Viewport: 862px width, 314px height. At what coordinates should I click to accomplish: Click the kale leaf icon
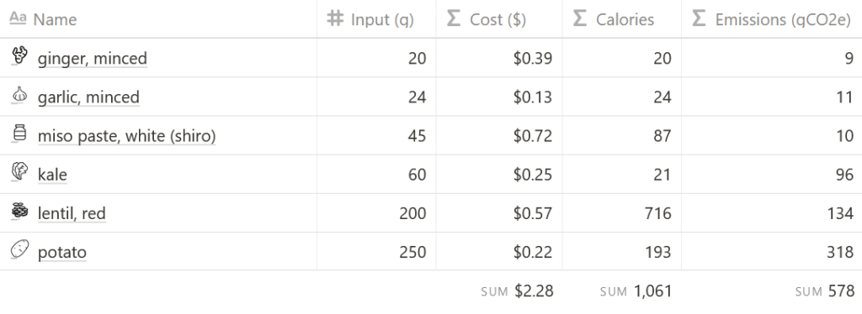click(x=19, y=171)
